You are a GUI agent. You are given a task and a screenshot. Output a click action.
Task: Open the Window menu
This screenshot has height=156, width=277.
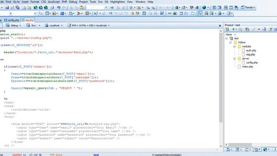coord(140,2)
